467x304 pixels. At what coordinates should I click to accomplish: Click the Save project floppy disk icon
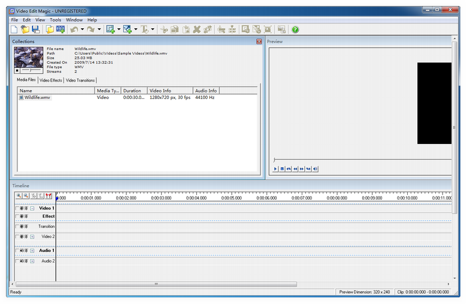[x=35, y=29]
